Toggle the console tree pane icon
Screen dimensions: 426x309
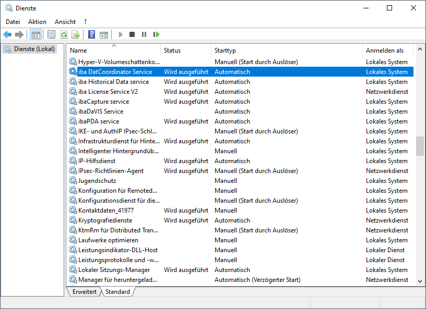(x=36, y=34)
